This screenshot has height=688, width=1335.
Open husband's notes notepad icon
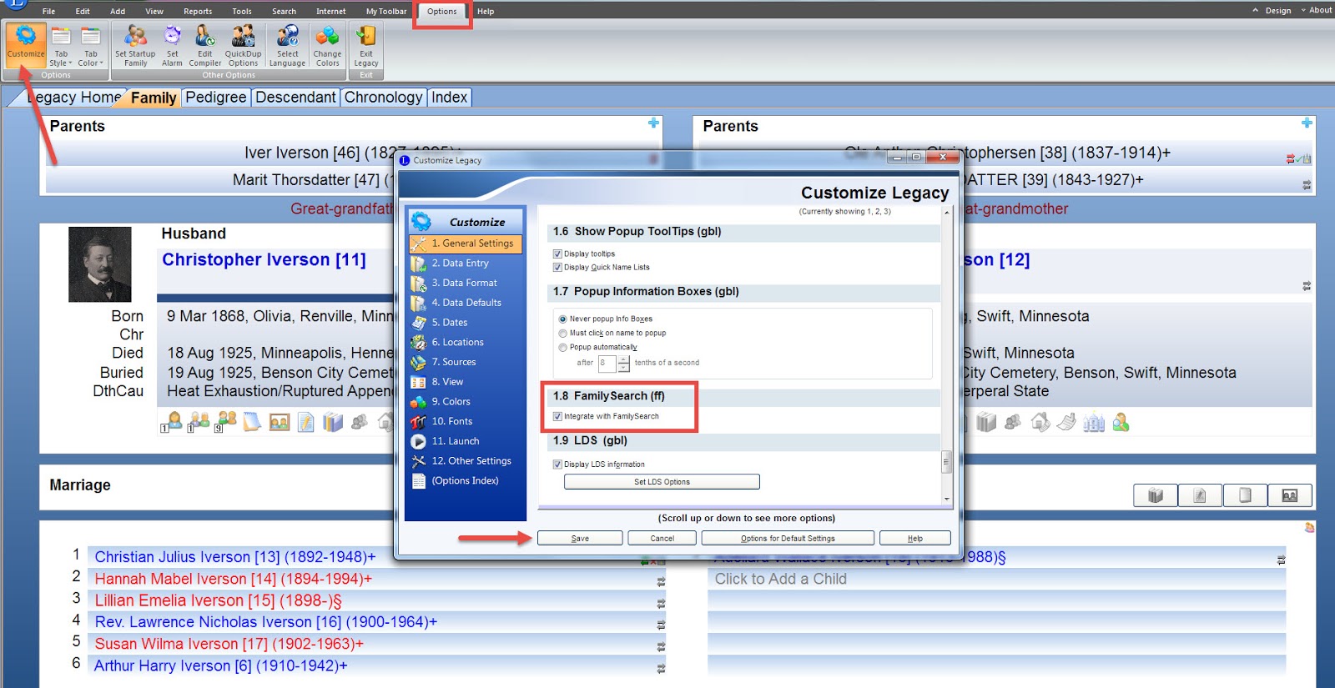(253, 422)
